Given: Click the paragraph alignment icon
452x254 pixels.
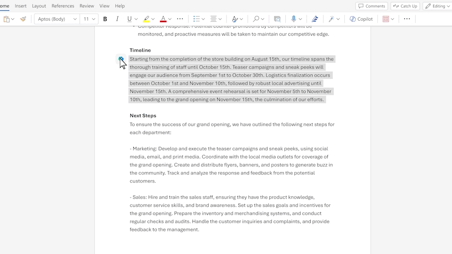Looking at the screenshot, I should (213, 19).
